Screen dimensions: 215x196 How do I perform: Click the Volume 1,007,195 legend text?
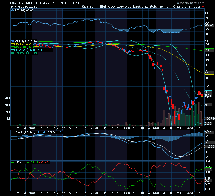click(x=26, y=53)
